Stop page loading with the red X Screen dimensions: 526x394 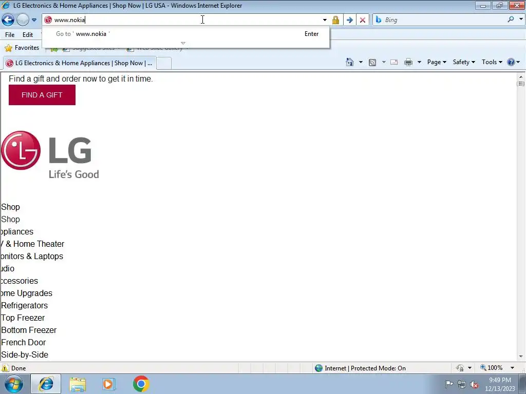(x=363, y=20)
